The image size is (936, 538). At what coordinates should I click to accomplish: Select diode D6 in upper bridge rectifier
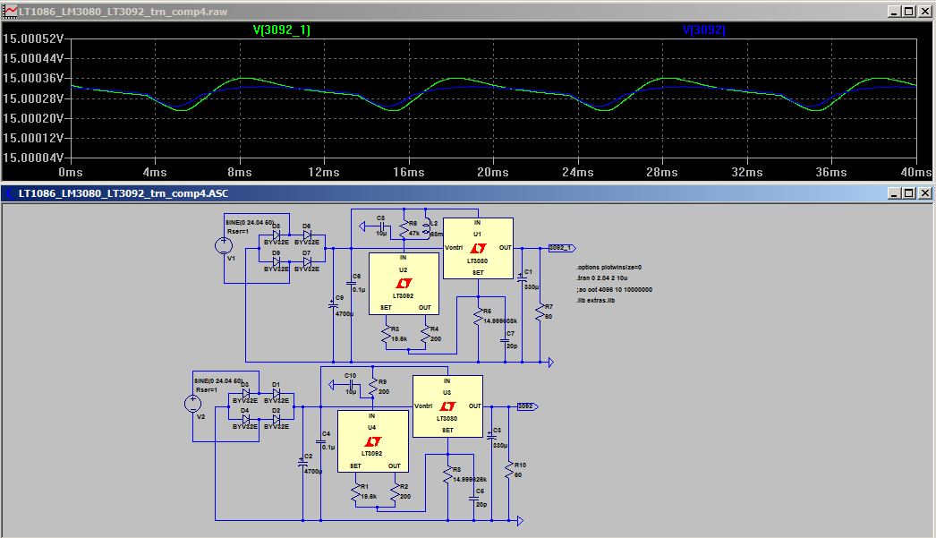[307, 235]
